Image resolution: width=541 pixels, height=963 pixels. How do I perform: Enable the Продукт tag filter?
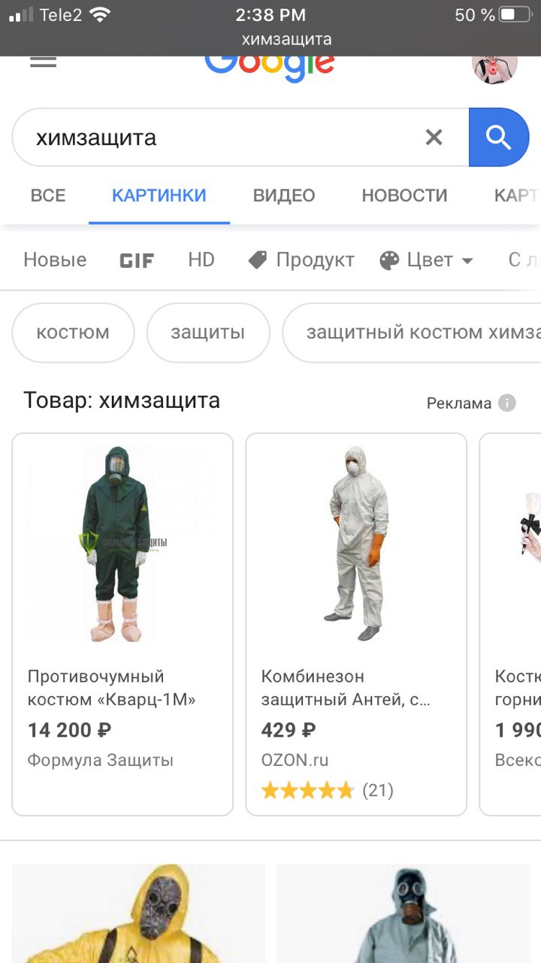pyautogui.click(x=301, y=260)
